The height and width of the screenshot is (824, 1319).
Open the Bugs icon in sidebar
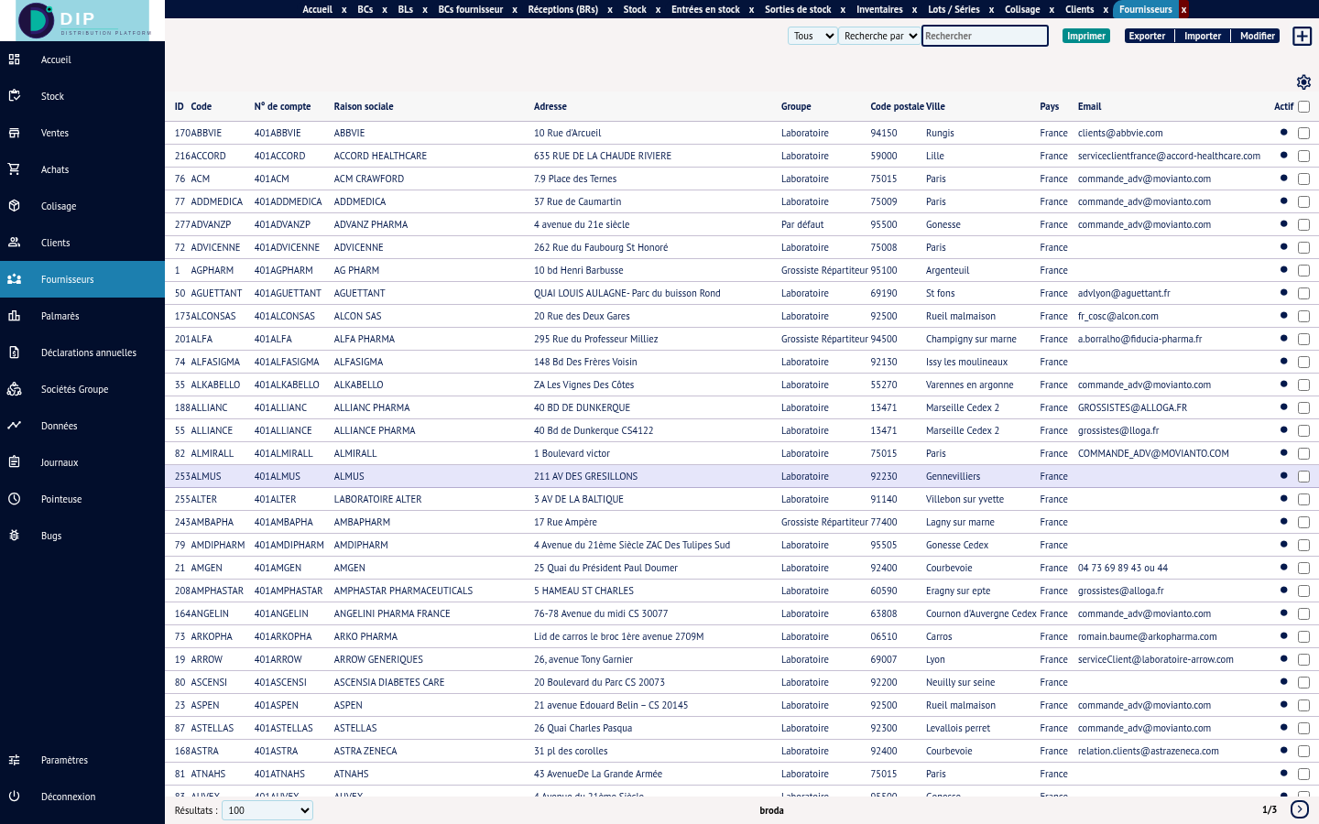(x=15, y=536)
